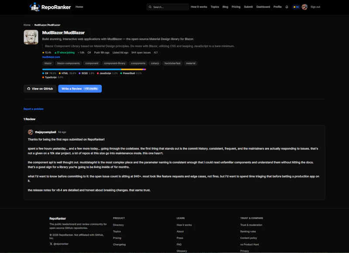The image size is (349, 253).
Task: Open Topics in top navigation
Action: coord(215,7)
